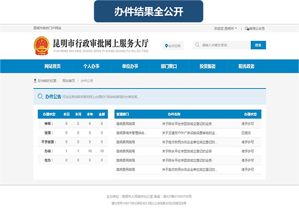Click the 受理部门 column header
Image resolution: width=299 pixels, height=212 pixels.
(x=123, y=114)
